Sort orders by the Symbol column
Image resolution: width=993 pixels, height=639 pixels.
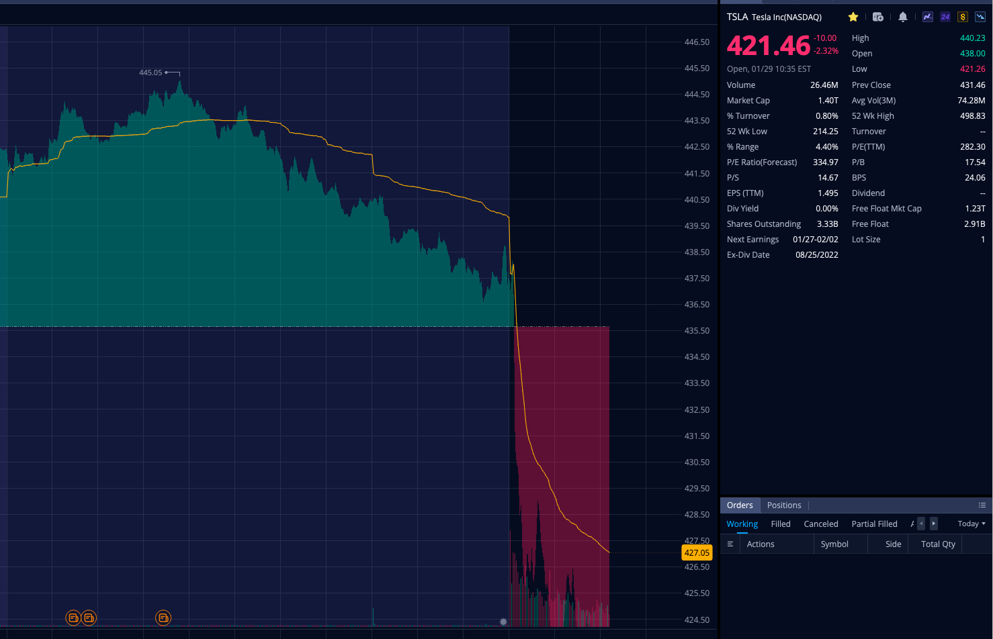834,544
